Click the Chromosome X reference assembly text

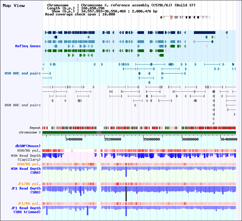pos(138,5)
